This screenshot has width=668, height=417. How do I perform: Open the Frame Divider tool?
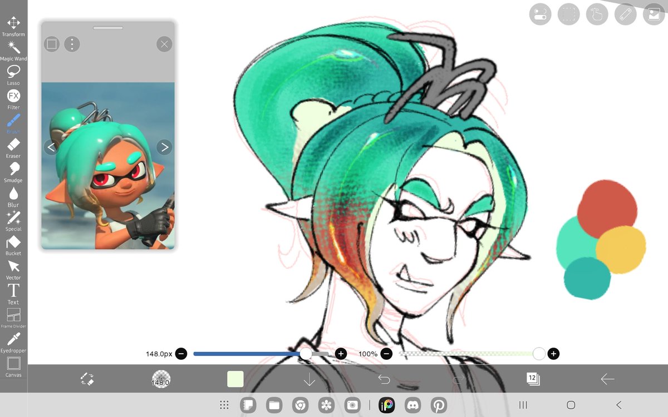click(x=13, y=319)
